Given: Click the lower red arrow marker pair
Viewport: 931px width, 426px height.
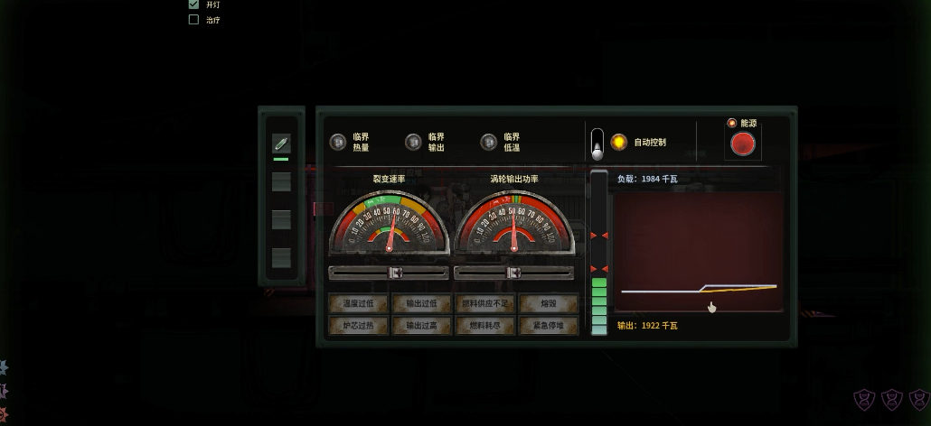Looking at the screenshot, I should [599, 269].
